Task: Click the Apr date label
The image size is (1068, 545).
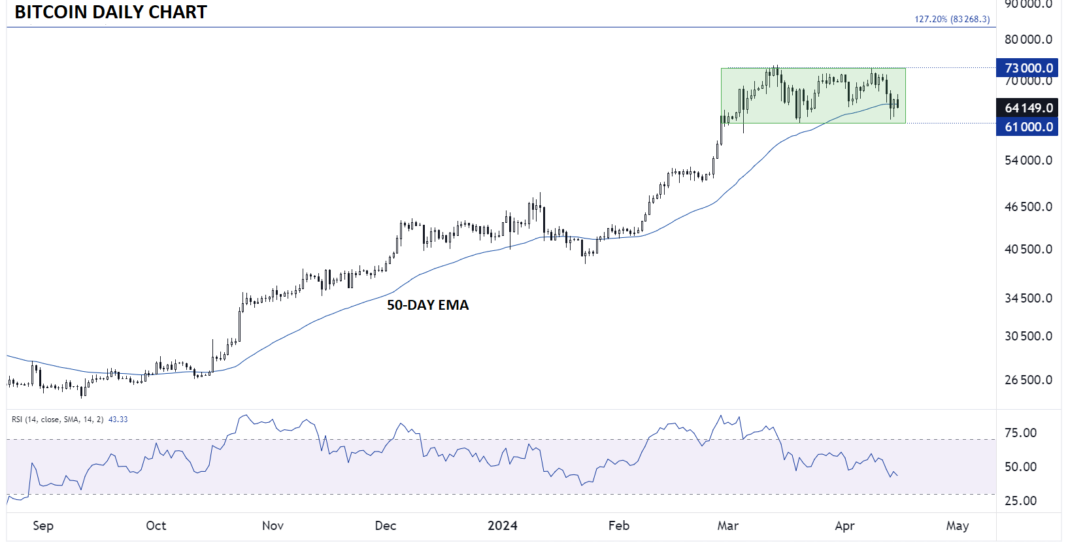Action: (x=844, y=525)
